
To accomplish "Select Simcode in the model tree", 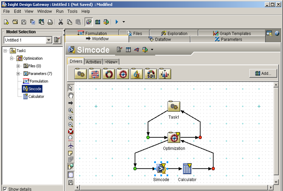I will pos(32,89).
